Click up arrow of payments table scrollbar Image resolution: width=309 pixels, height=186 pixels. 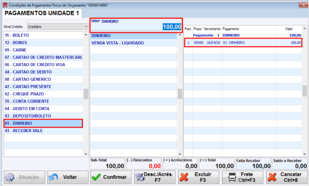(304, 28)
